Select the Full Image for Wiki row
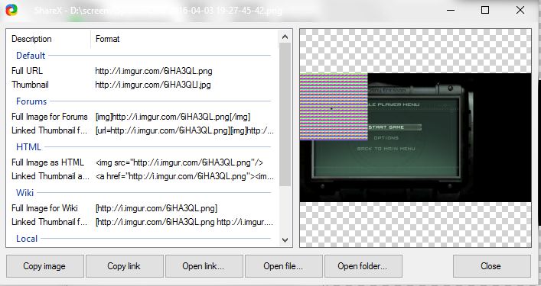 coord(142,208)
